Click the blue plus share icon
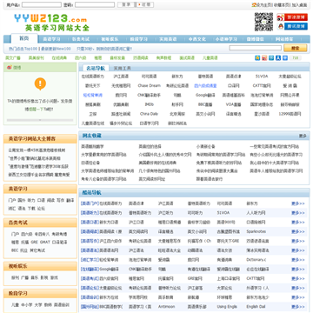The width and height of the screenshot is (313, 313). coord(285,57)
